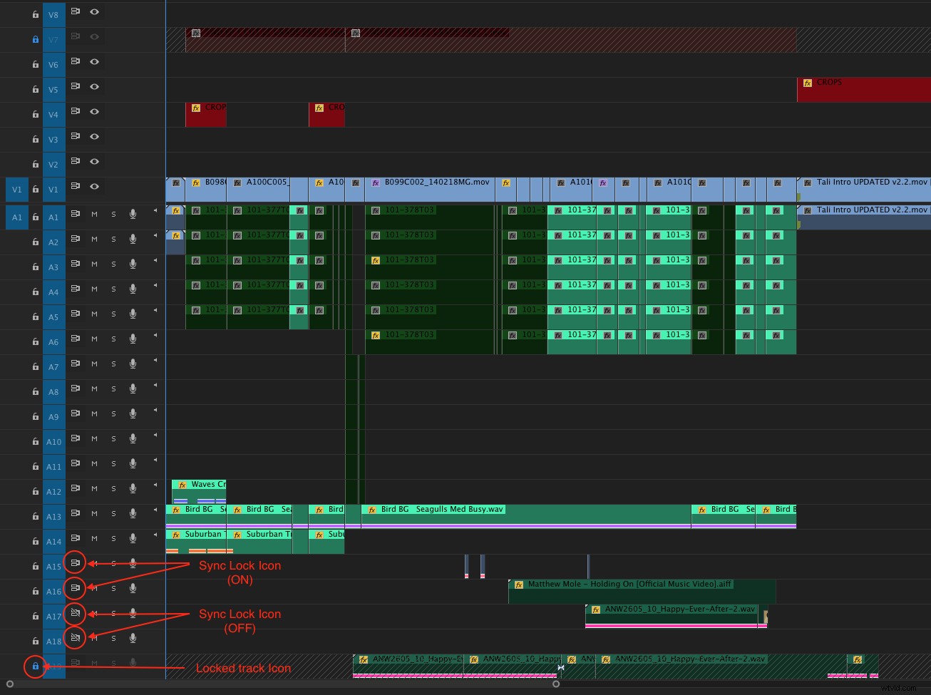Click the fx badge on the V5 CROPS clip
Image resolution: width=931 pixels, height=695 pixels.
(808, 83)
